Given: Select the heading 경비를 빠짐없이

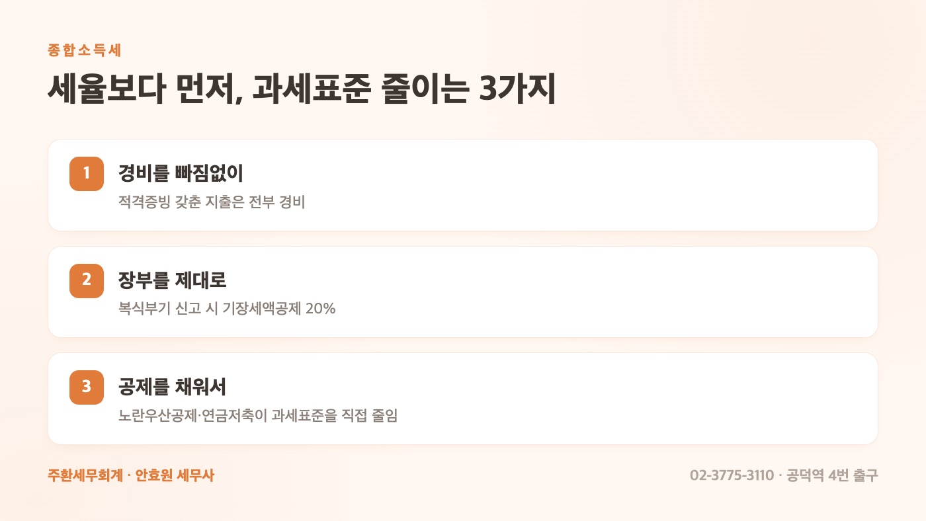Looking at the screenshot, I should click(x=181, y=173).
